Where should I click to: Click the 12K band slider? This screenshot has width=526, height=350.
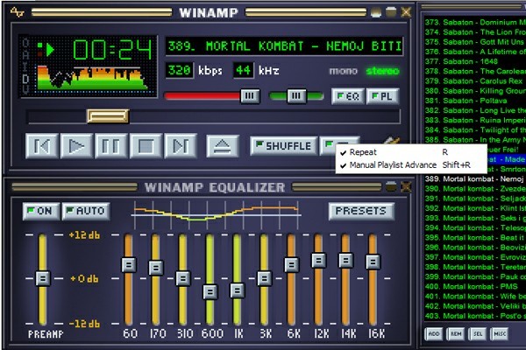click(x=319, y=260)
